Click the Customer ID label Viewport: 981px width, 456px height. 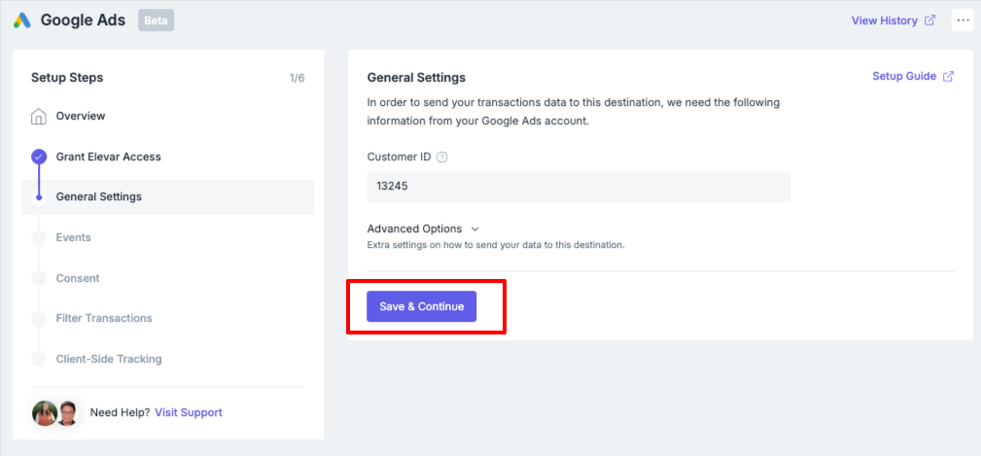click(399, 157)
